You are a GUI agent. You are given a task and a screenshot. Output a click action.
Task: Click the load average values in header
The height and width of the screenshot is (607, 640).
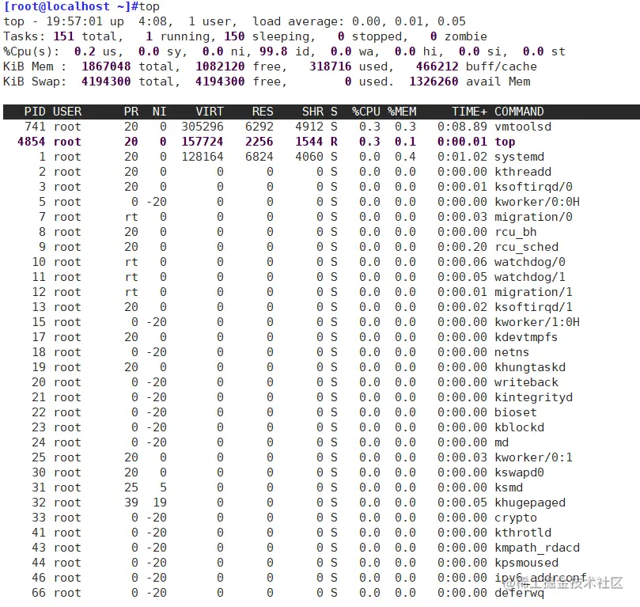408,21
